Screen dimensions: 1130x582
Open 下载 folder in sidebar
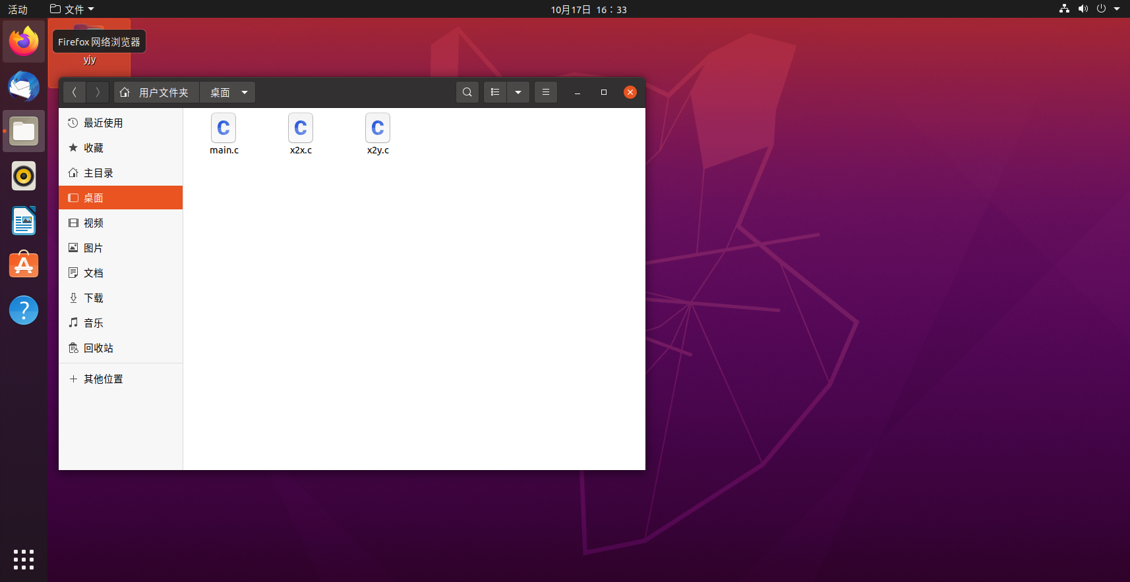tap(121, 298)
